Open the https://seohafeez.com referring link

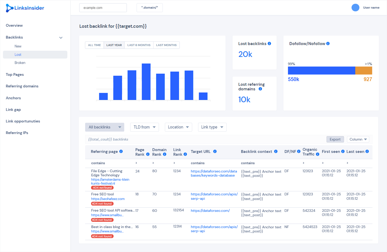[x=108, y=199]
